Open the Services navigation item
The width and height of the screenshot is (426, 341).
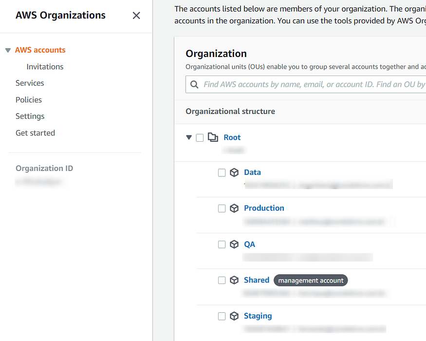point(30,83)
